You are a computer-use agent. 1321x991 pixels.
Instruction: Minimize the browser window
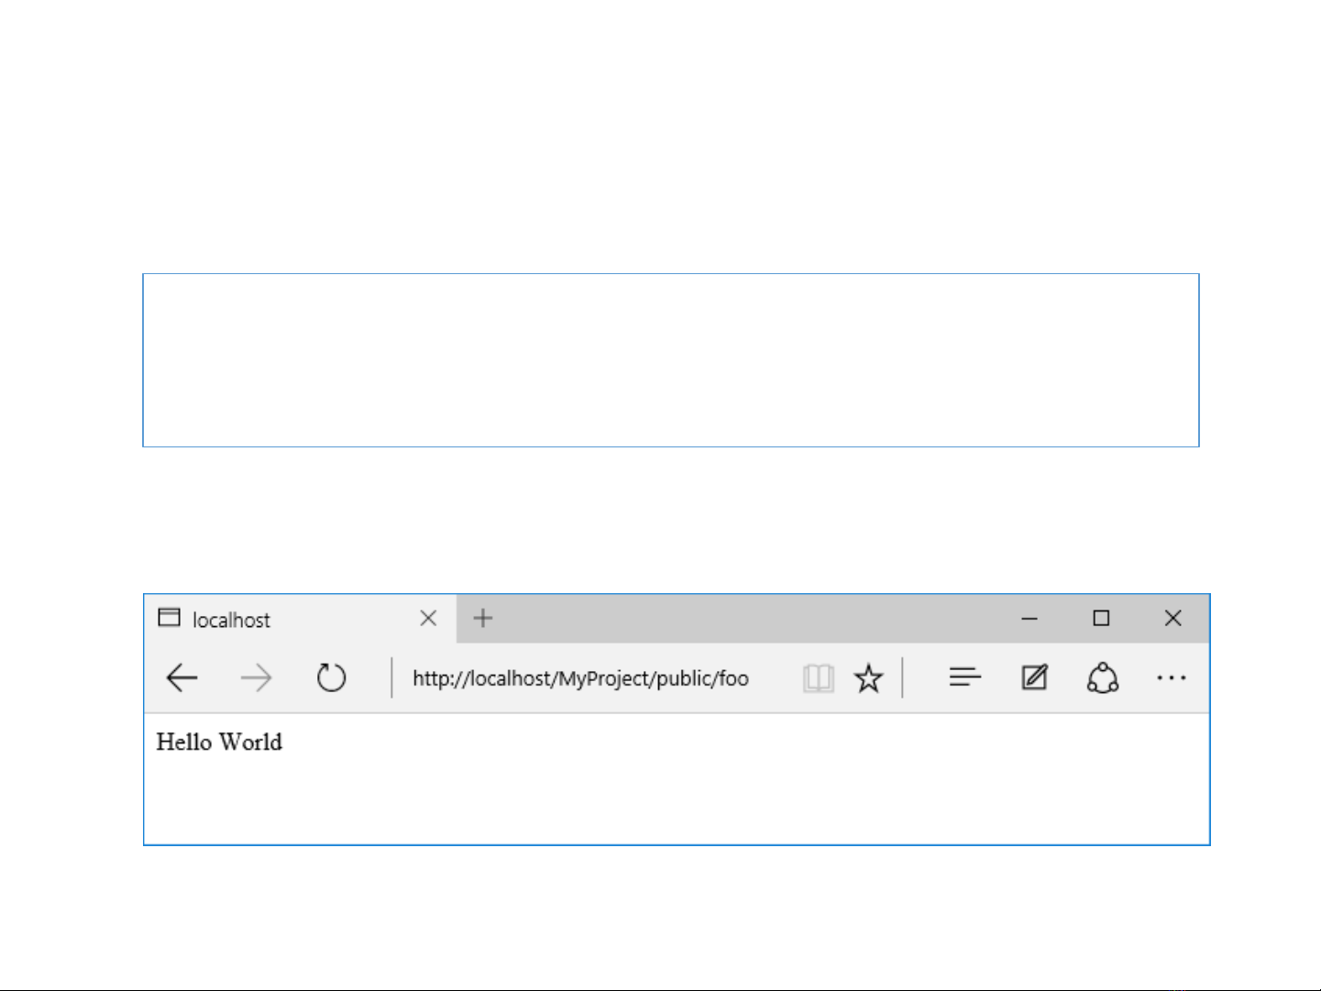click(1029, 619)
